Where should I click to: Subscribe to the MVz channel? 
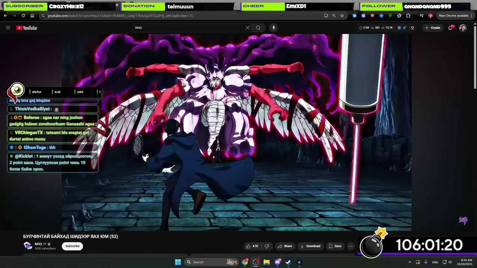[x=72, y=246]
